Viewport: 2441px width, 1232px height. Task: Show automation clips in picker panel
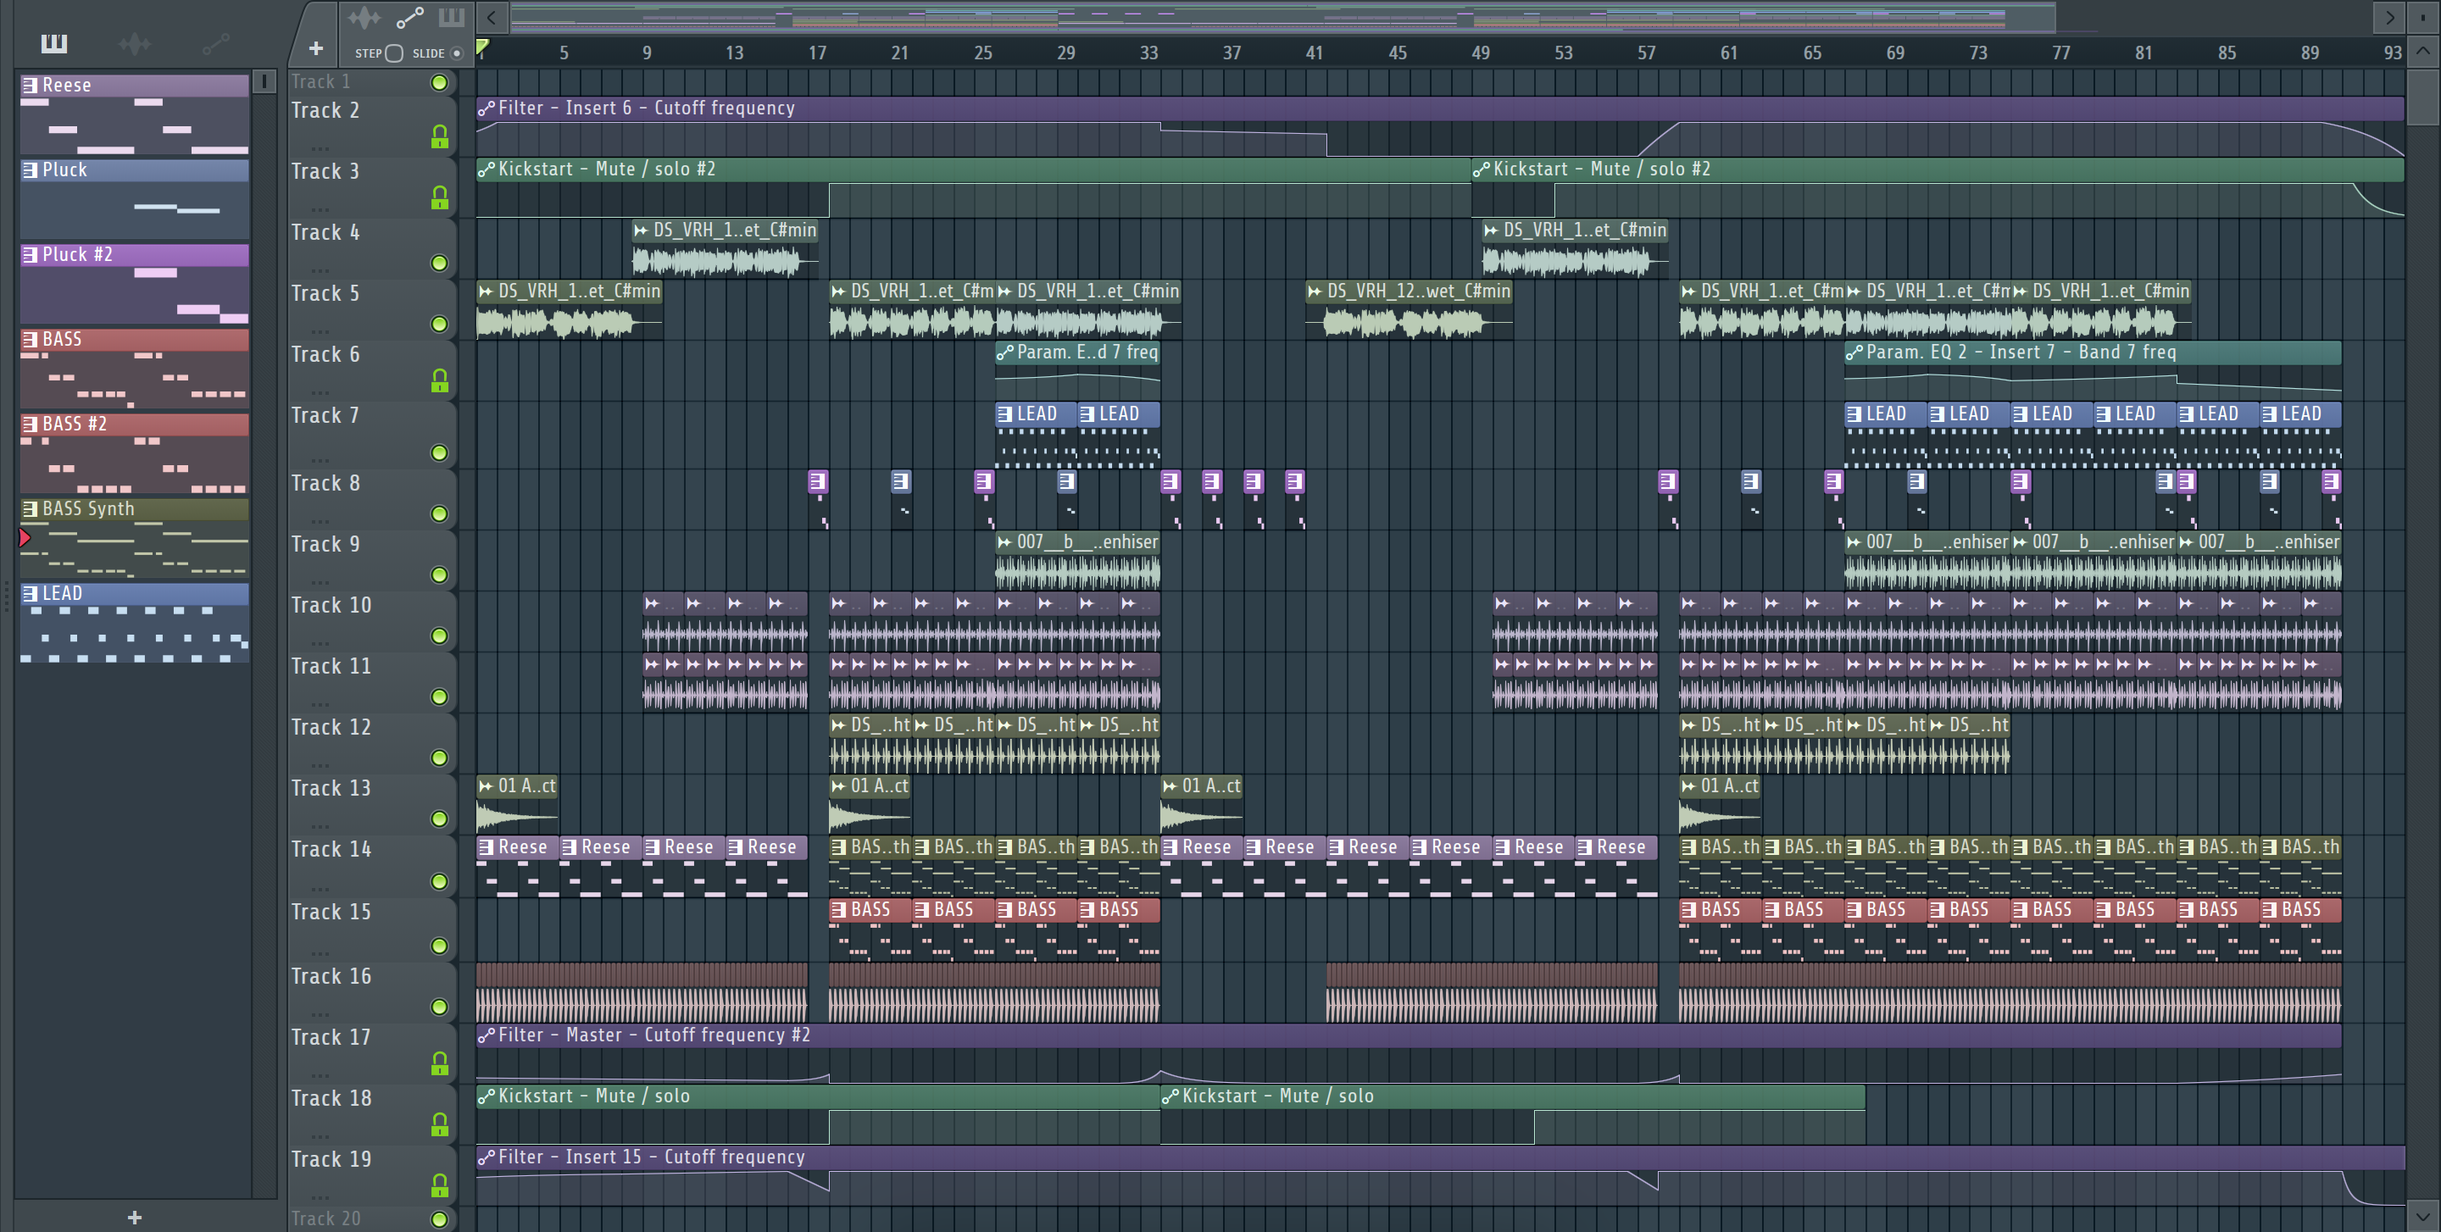(215, 42)
